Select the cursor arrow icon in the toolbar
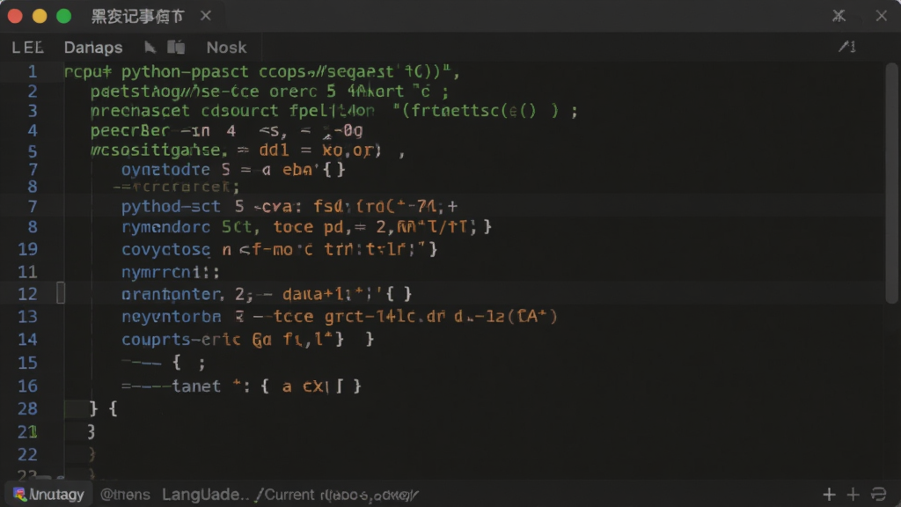The image size is (901, 507). coord(150,48)
